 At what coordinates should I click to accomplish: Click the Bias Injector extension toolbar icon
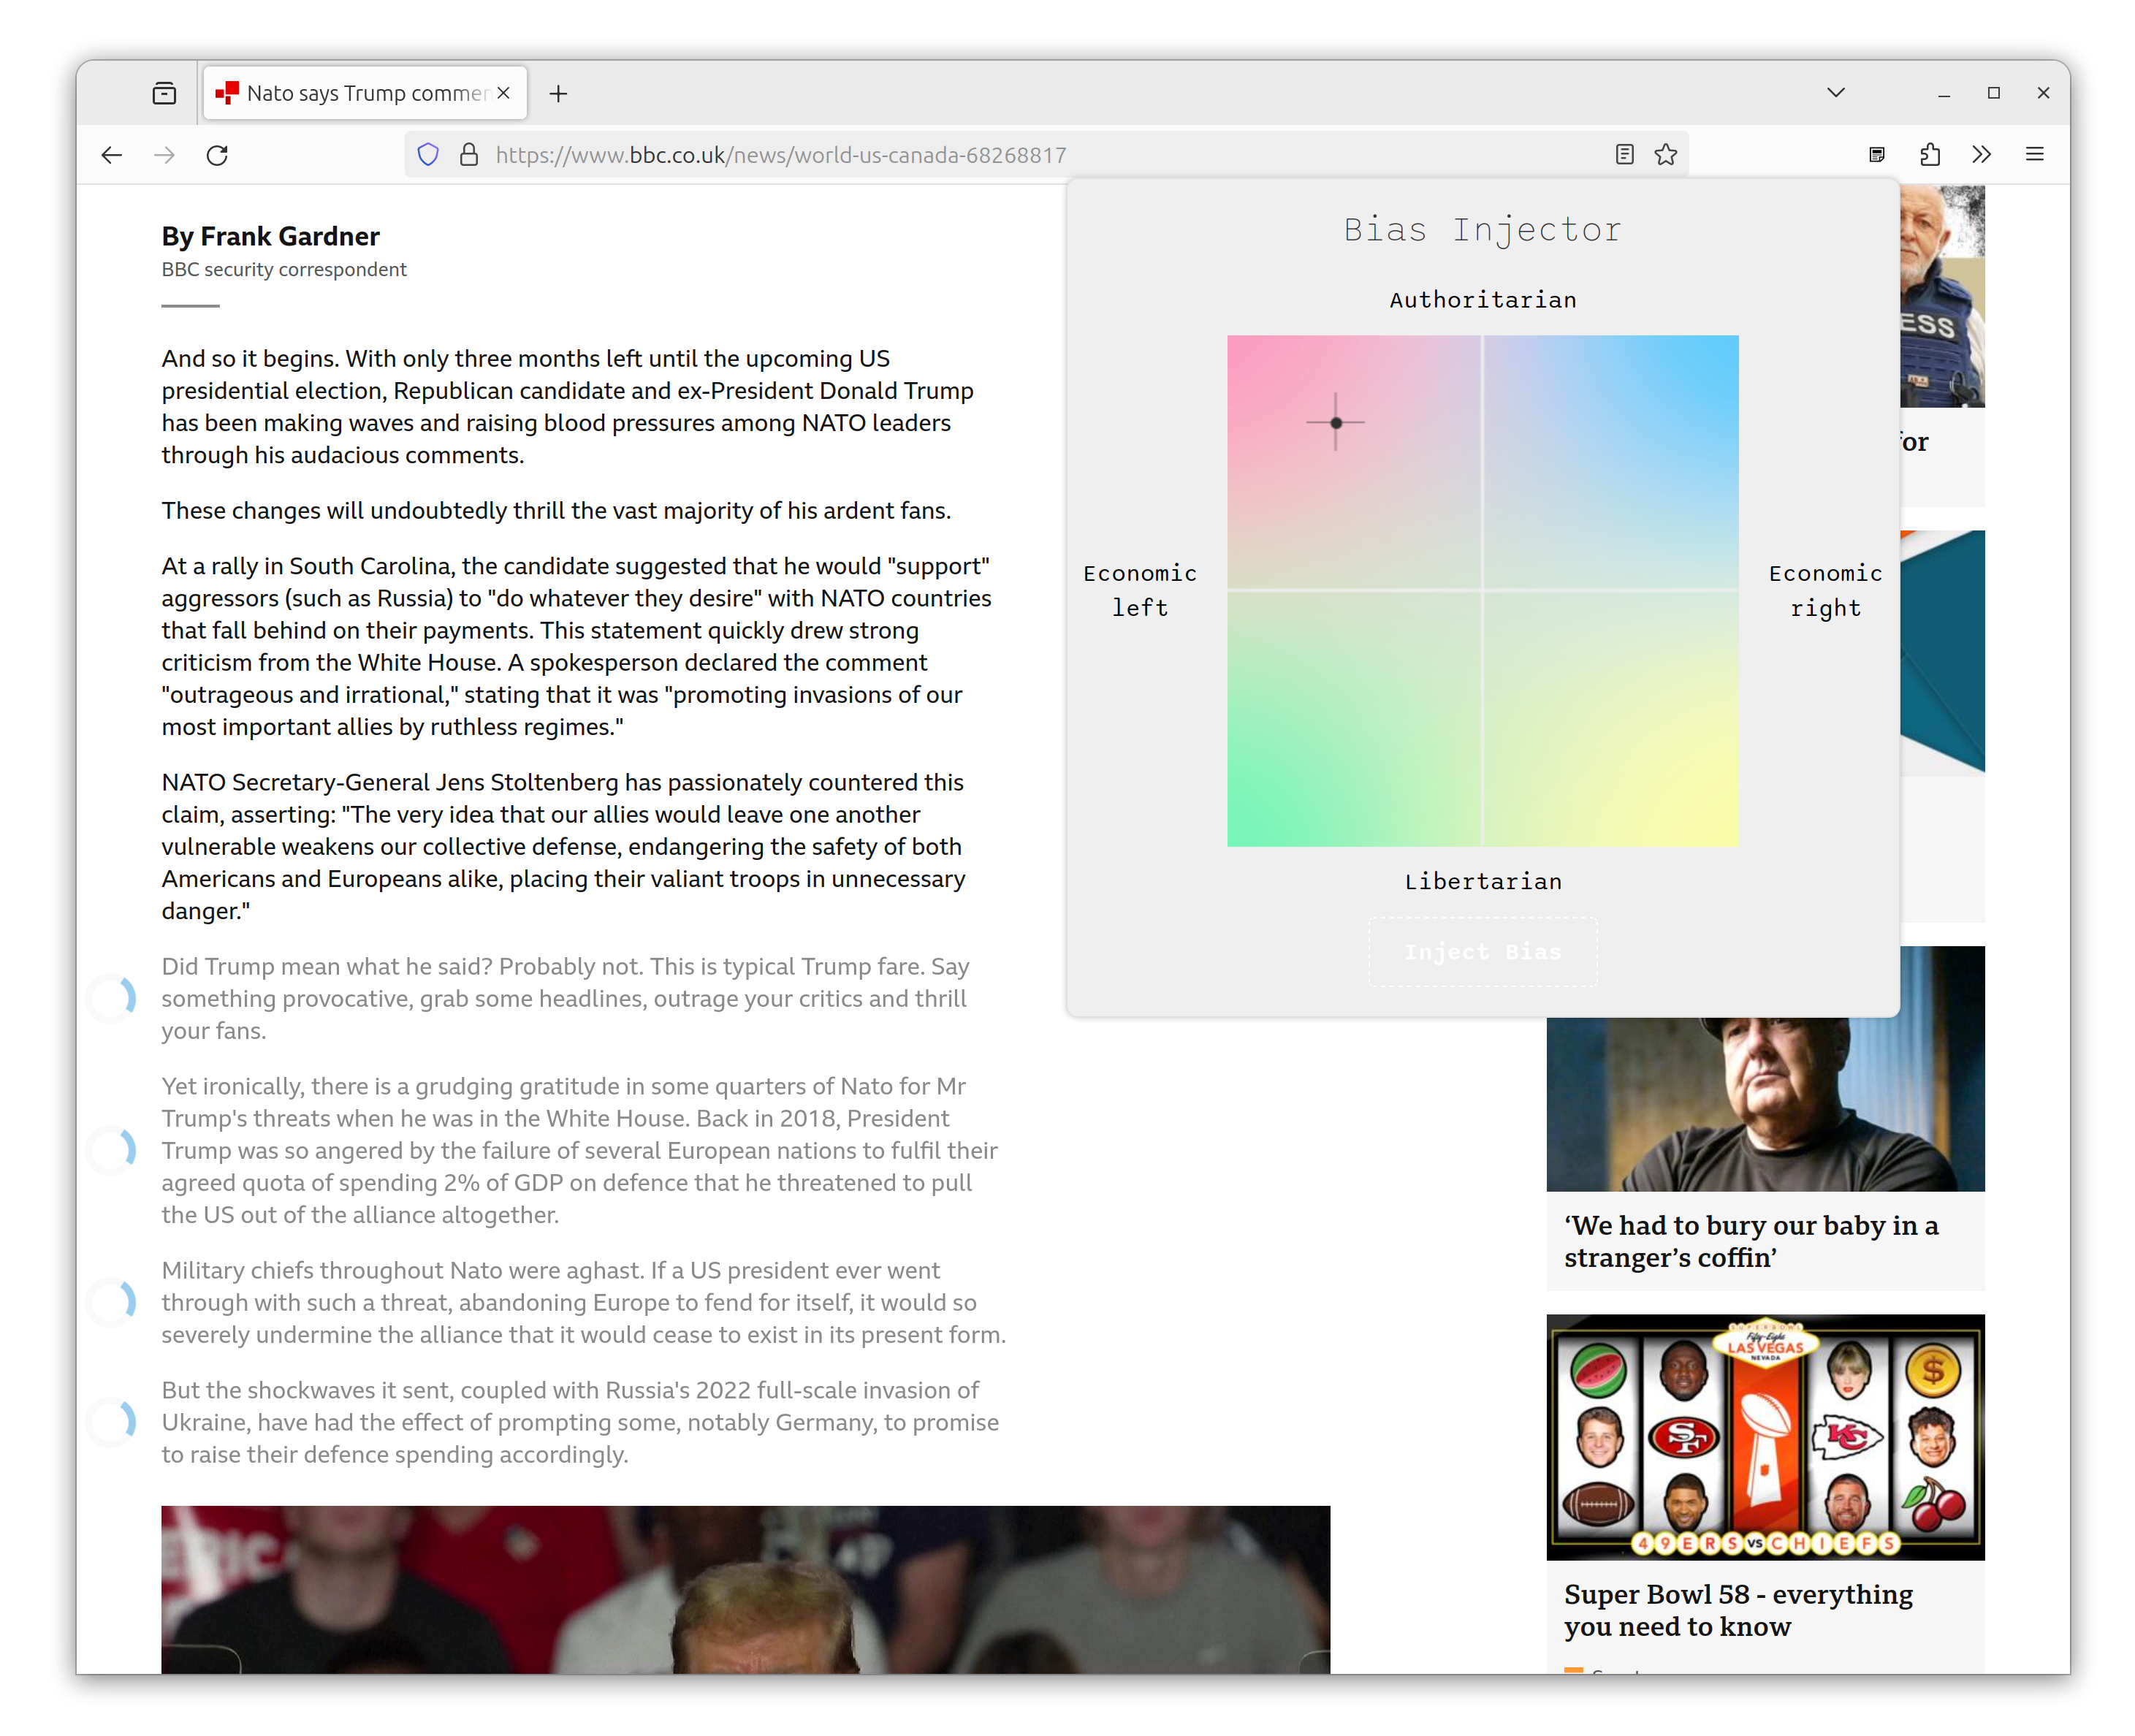1877,154
